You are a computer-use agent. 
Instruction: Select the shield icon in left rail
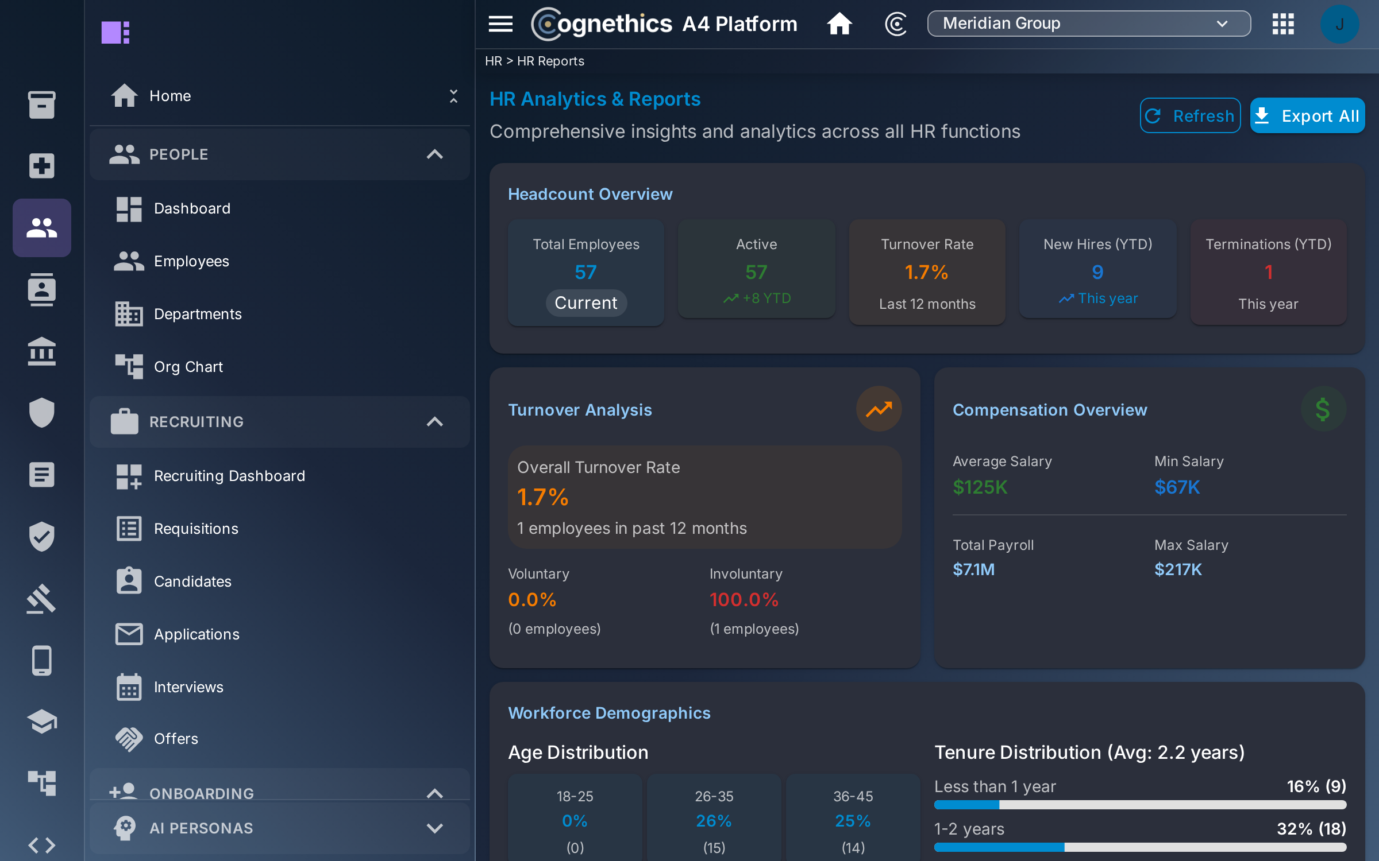click(x=42, y=413)
